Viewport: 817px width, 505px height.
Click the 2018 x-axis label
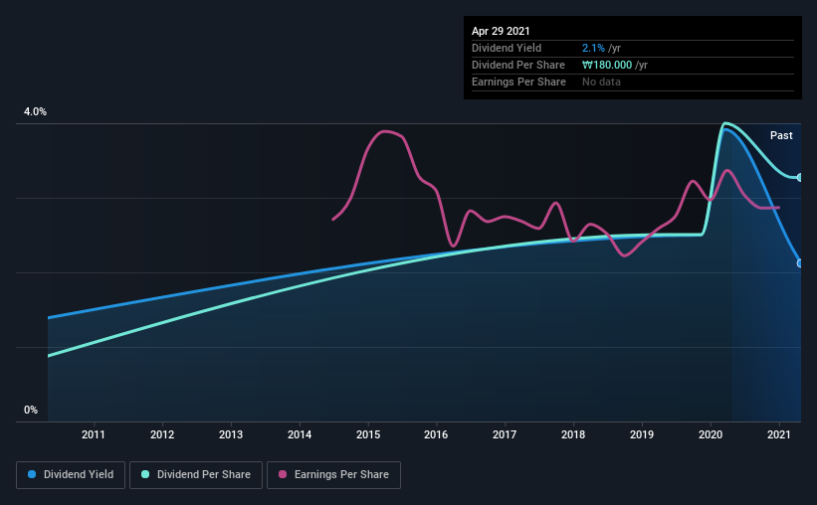(573, 434)
